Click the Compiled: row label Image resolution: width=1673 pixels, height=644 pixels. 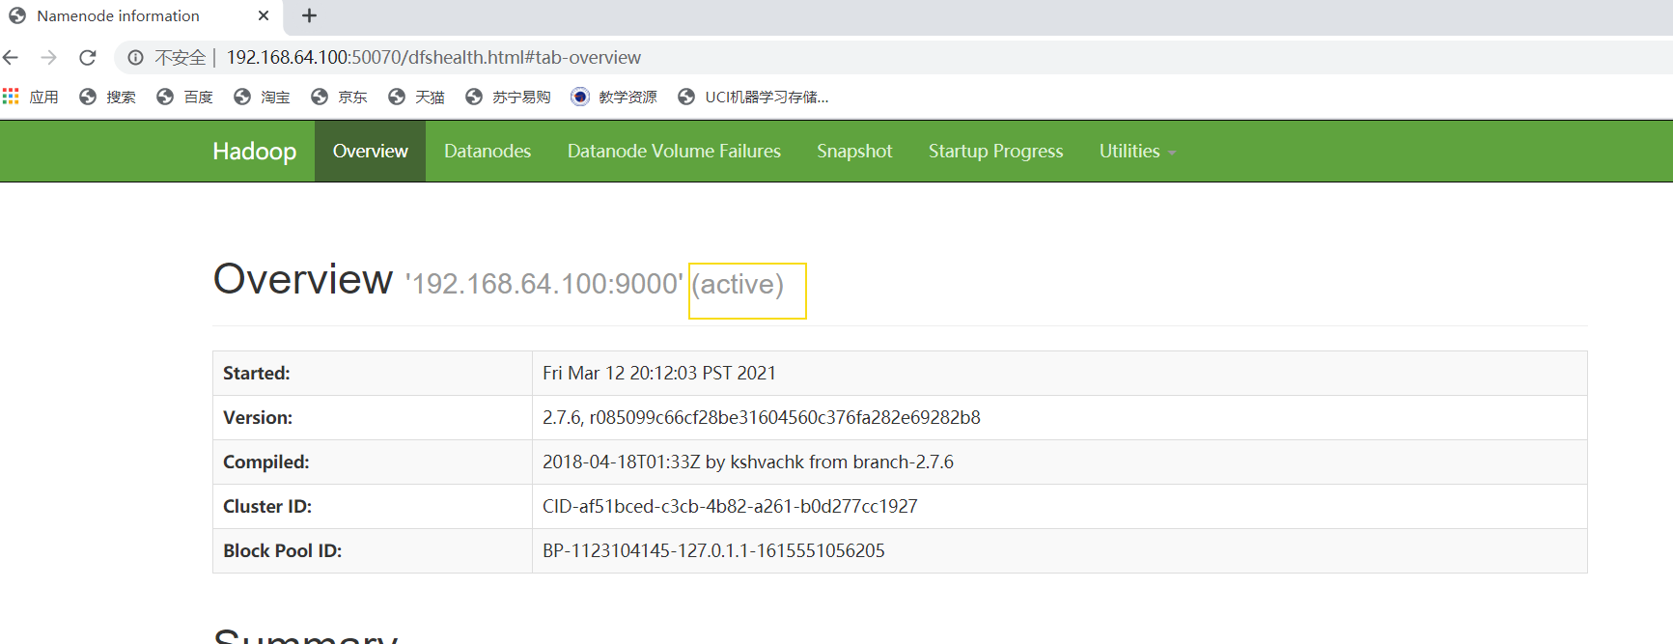pyautogui.click(x=266, y=462)
